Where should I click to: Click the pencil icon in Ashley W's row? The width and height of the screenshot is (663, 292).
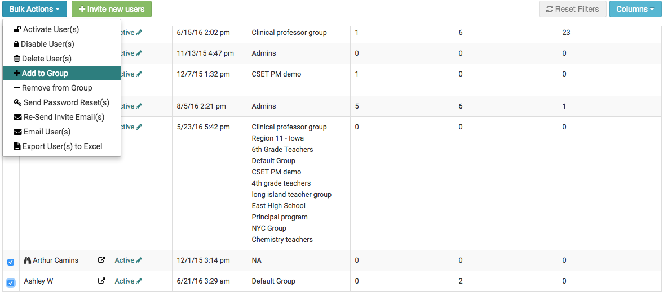(139, 281)
